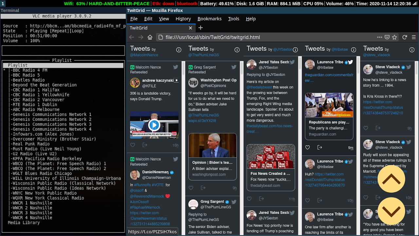Open @ReverendWarnock mention link
Image resolution: width=419 pixels, height=236 pixels.
146,196
